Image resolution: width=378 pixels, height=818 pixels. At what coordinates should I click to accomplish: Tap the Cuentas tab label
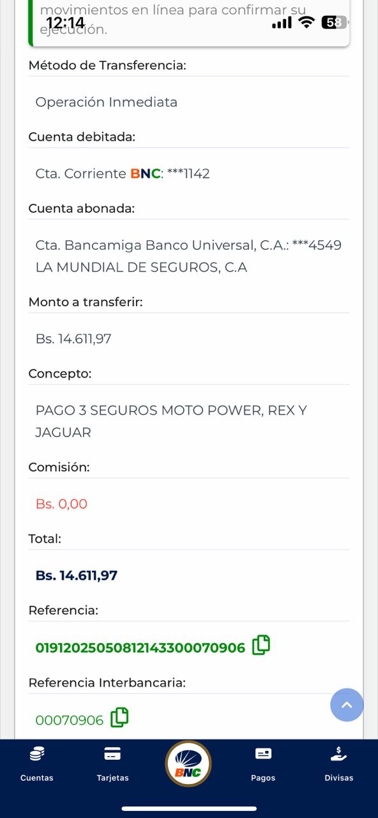[x=37, y=778]
